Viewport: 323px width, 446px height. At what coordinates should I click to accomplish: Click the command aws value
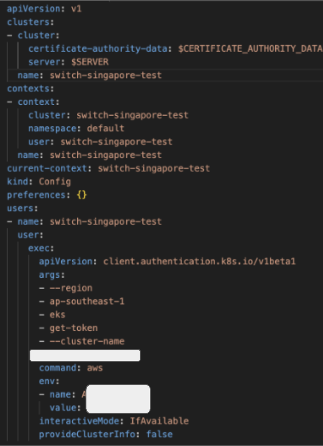click(94, 368)
